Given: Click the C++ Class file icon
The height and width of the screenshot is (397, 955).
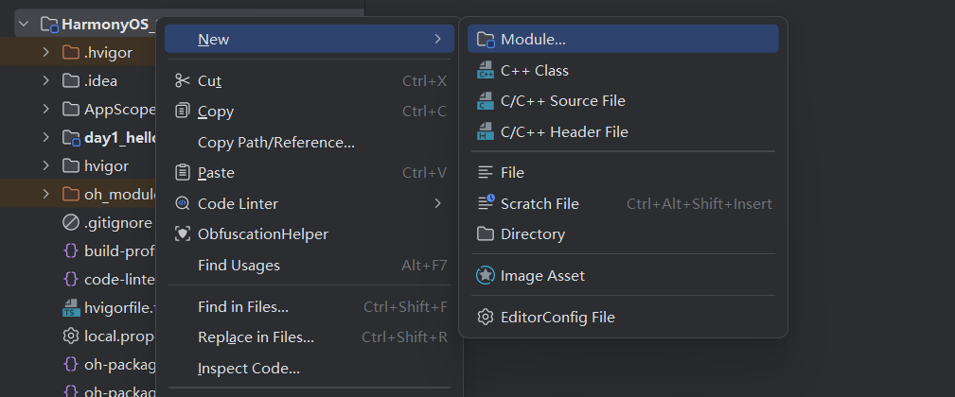Looking at the screenshot, I should coord(486,71).
